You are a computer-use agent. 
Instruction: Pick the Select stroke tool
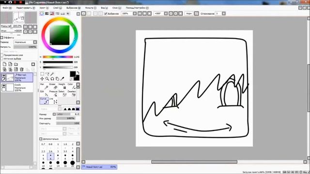[x=62, y=93]
